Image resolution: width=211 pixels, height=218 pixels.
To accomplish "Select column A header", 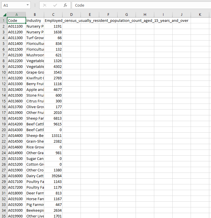I will click(x=17, y=15).
